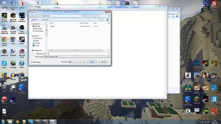Sort files by the Type column header
Image resolution: width=221 pixels, height=124 pixels.
click(x=95, y=23)
